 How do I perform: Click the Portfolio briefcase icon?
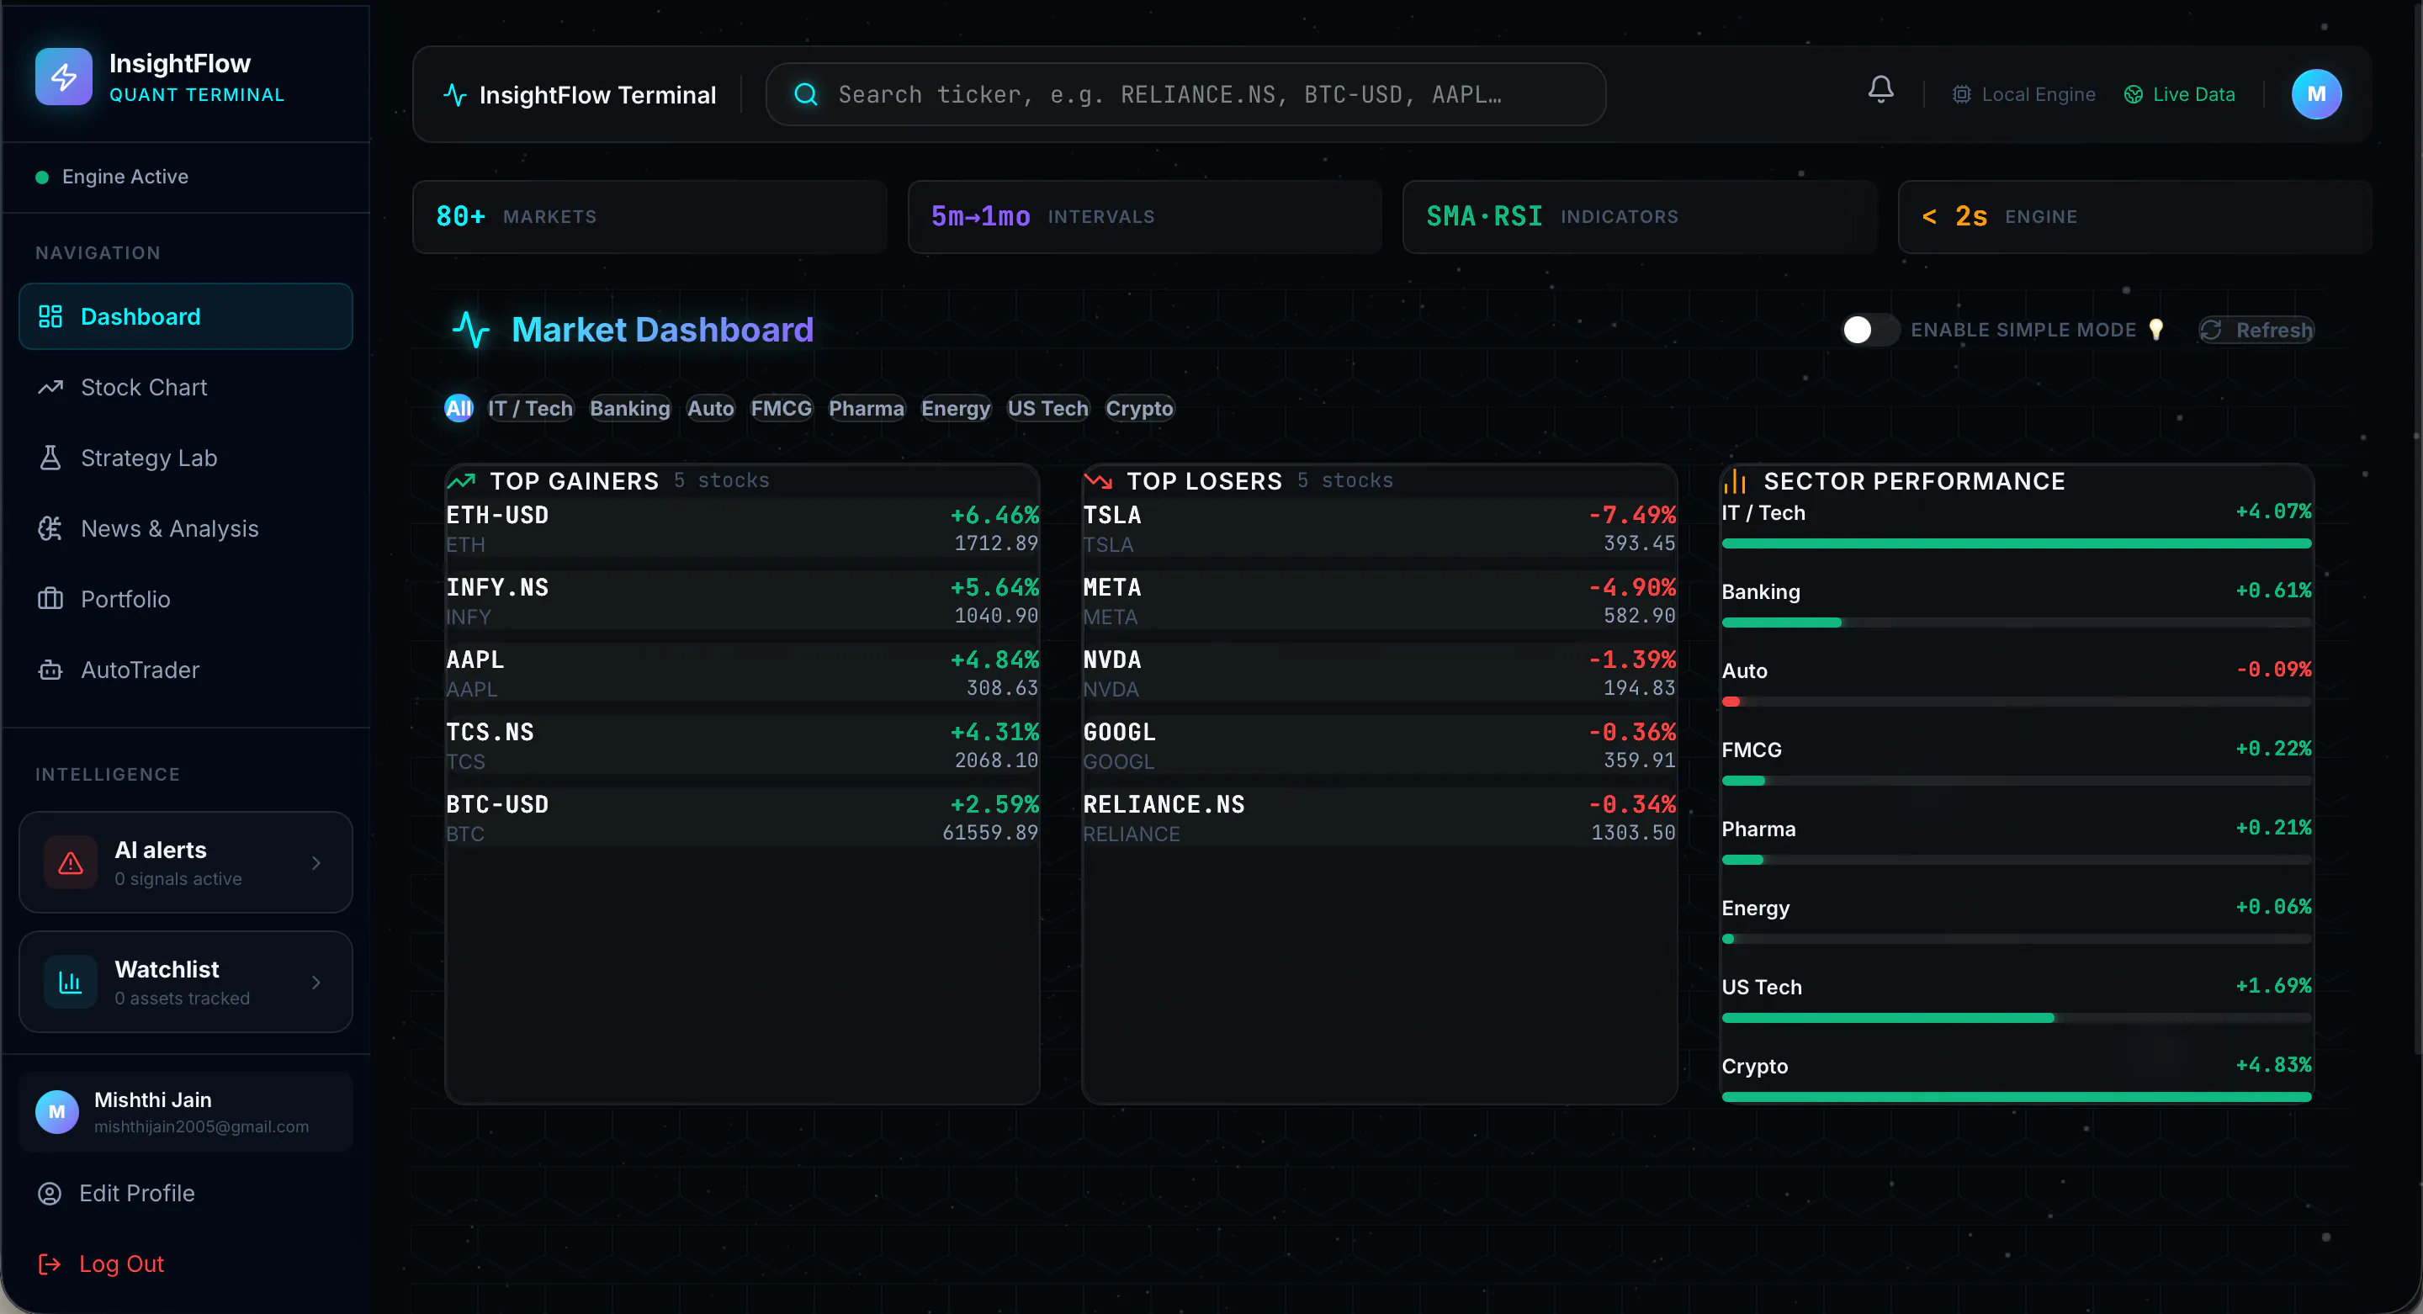pos(50,598)
